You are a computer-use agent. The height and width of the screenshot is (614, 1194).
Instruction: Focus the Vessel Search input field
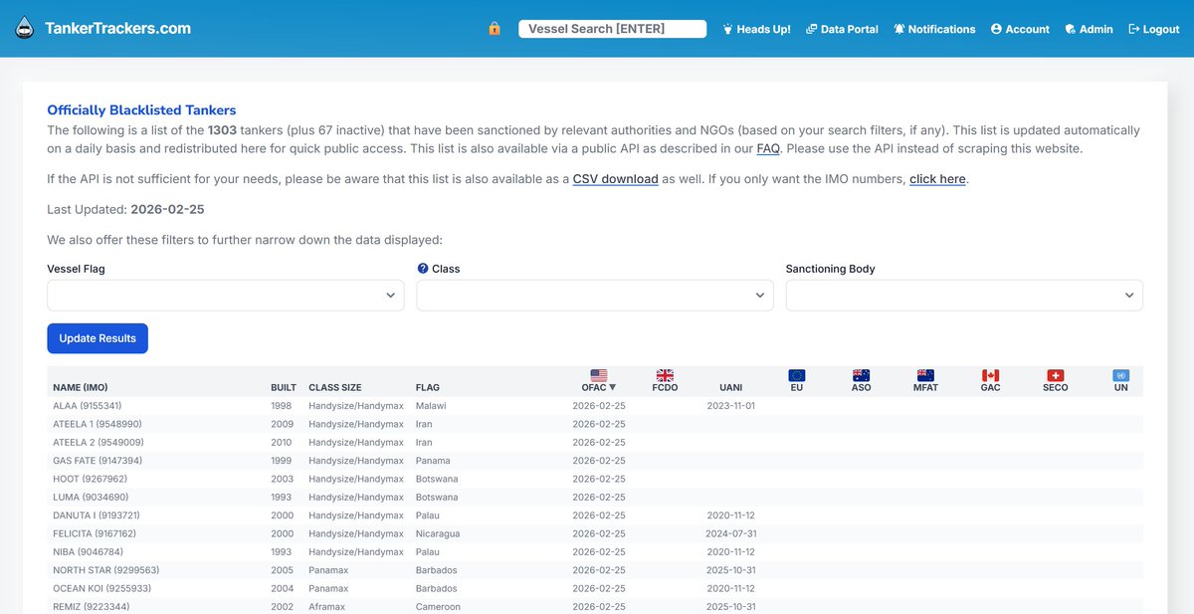point(612,29)
